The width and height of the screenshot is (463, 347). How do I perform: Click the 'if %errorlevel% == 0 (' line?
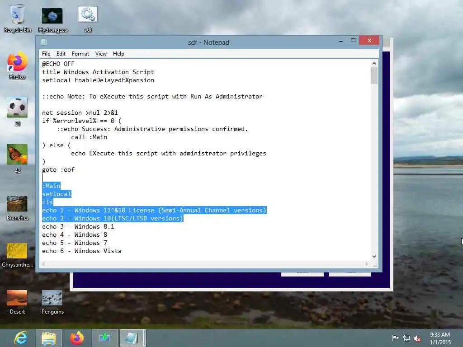pyautogui.click(x=81, y=121)
